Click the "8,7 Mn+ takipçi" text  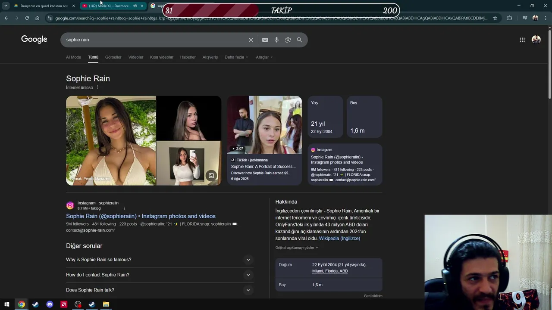(89, 208)
